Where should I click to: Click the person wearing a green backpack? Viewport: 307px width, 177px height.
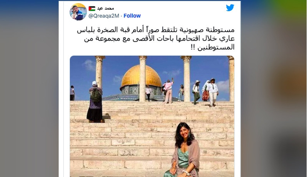(x=95, y=102)
